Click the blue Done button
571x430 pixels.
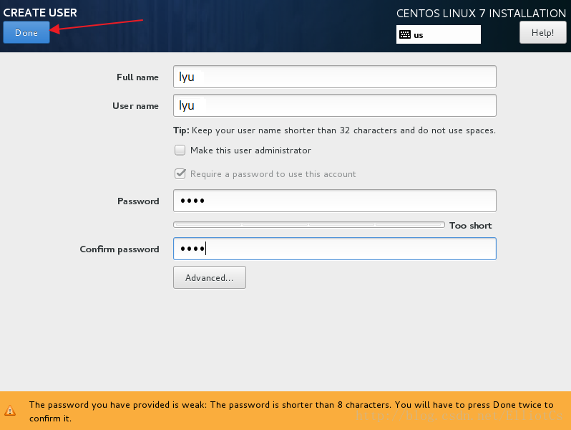tap(26, 32)
